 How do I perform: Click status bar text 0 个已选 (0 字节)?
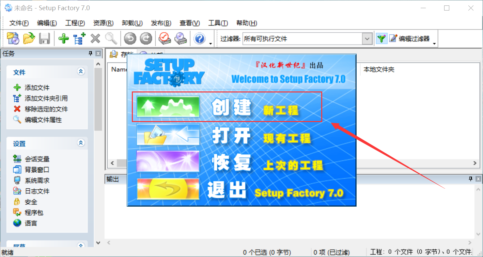click(x=267, y=252)
